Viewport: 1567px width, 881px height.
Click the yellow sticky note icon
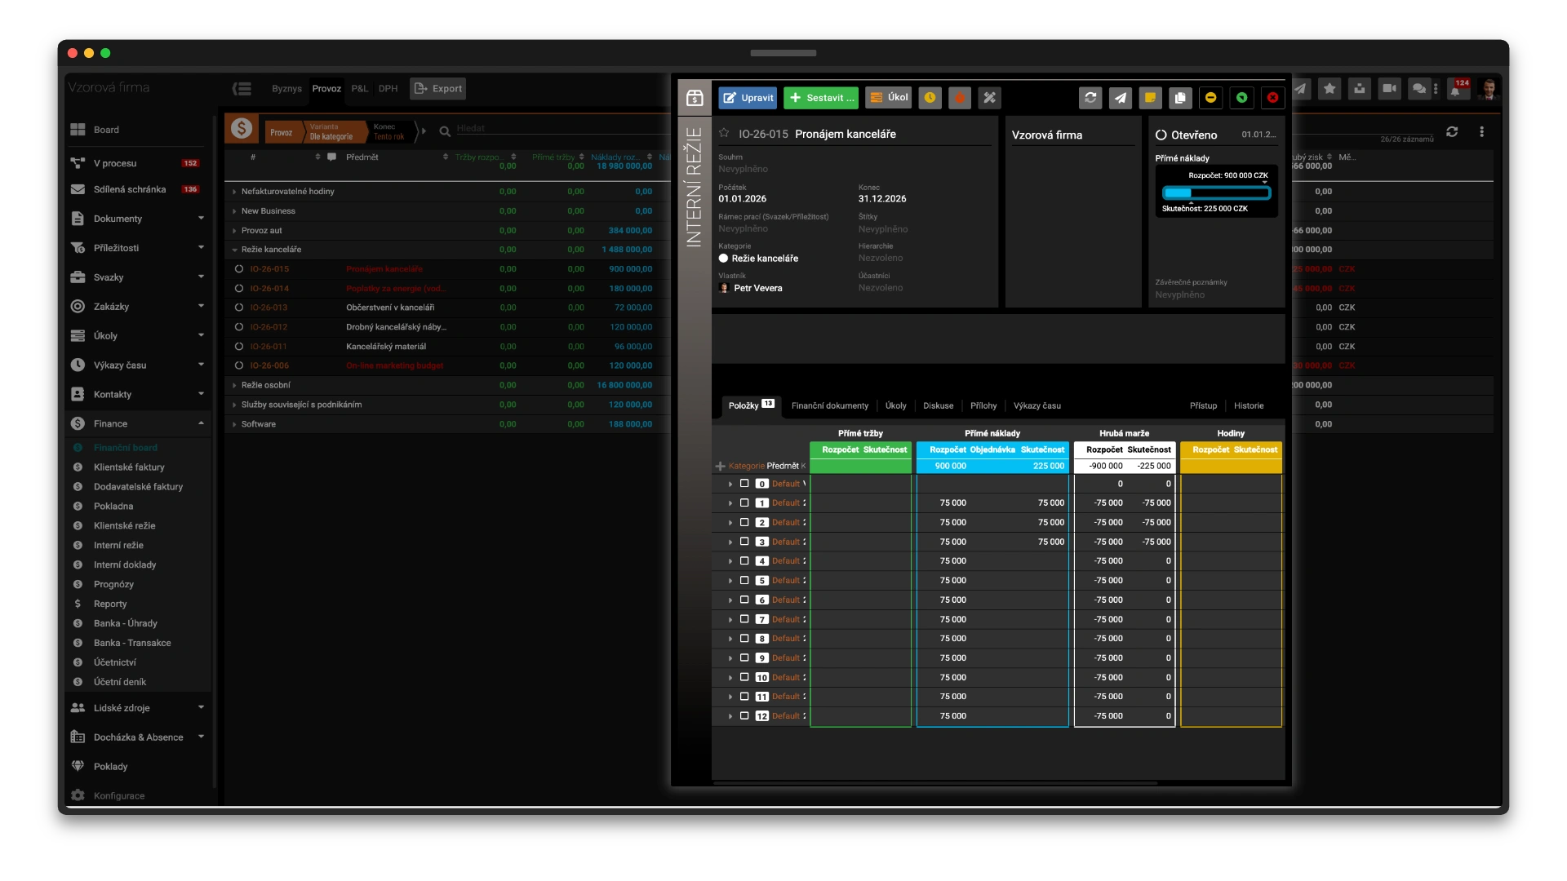[1150, 98]
